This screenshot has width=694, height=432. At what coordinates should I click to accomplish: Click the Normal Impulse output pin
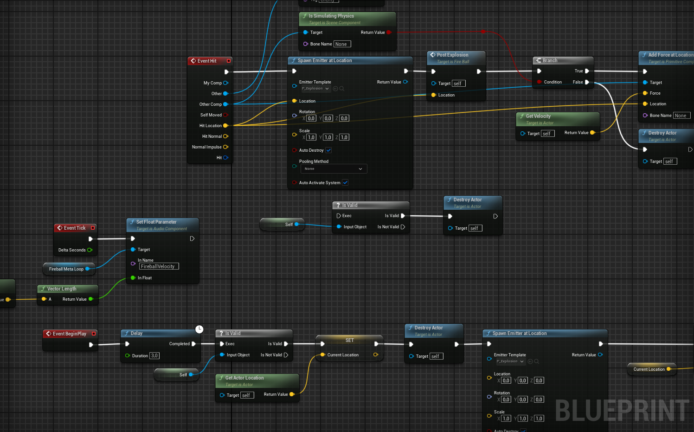[x=225, y=147]
